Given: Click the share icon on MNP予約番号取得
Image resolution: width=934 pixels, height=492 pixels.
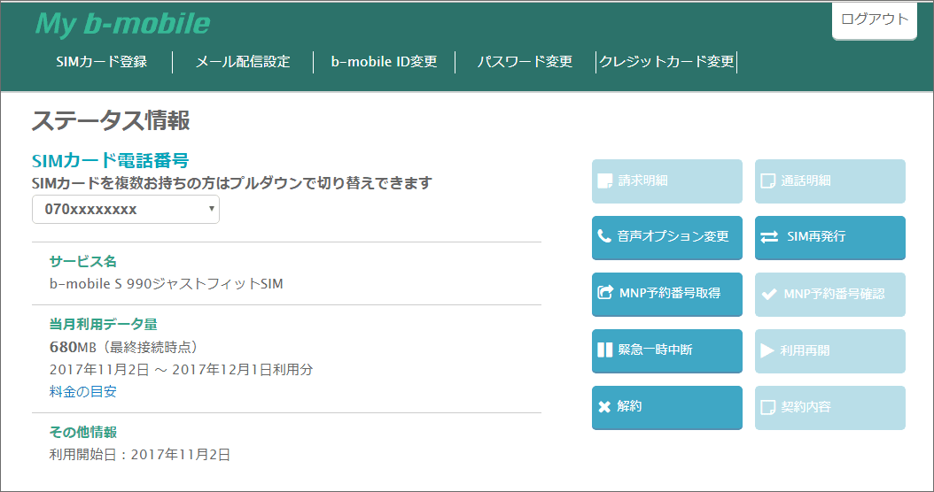Looking at the screenshot, I should pos(605,292).
